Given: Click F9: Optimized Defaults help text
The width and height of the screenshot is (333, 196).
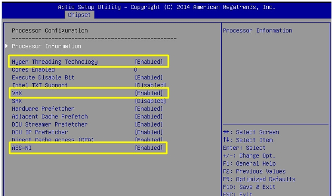Looking at the screenshot, I should 259,179.
